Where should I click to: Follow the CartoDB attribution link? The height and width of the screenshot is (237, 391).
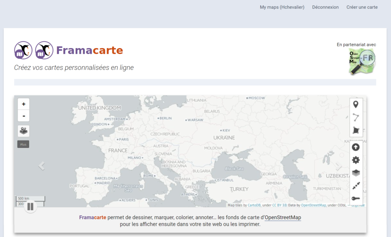tap(254, 205)
